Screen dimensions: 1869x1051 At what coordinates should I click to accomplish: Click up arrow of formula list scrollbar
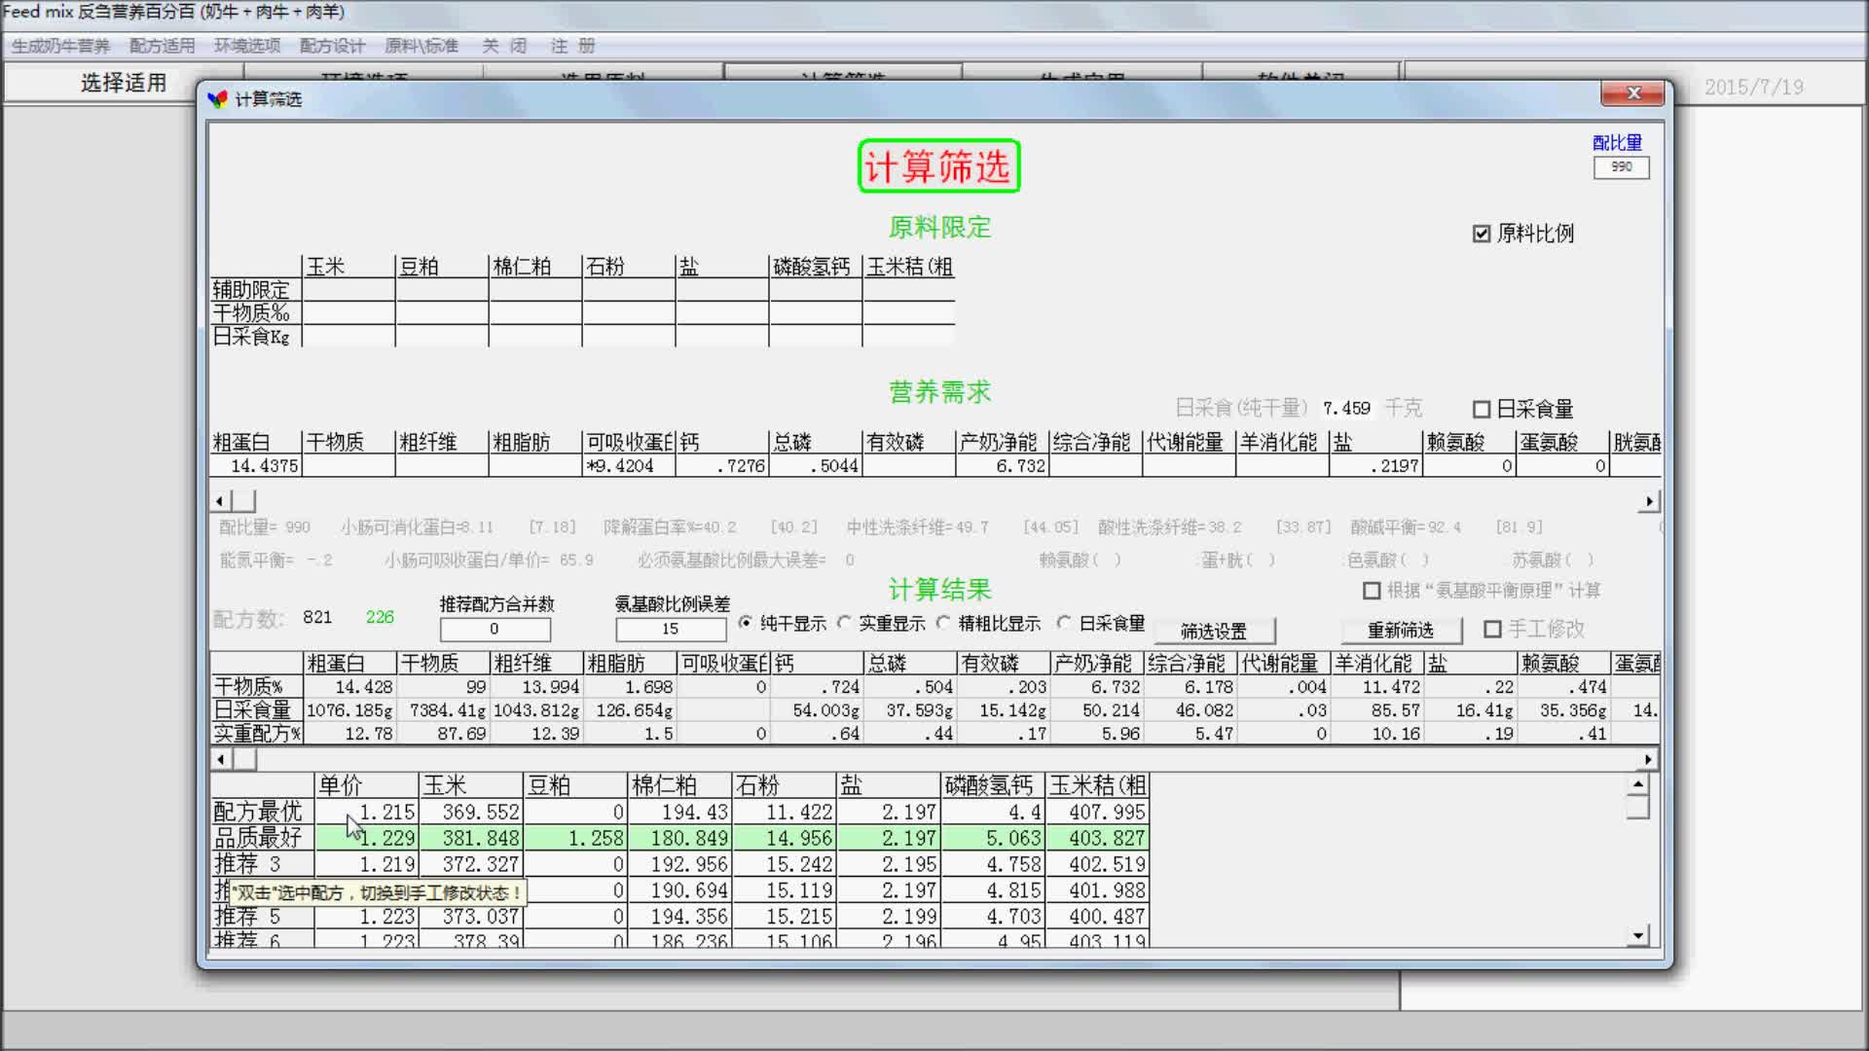(x=1637, y=784)
